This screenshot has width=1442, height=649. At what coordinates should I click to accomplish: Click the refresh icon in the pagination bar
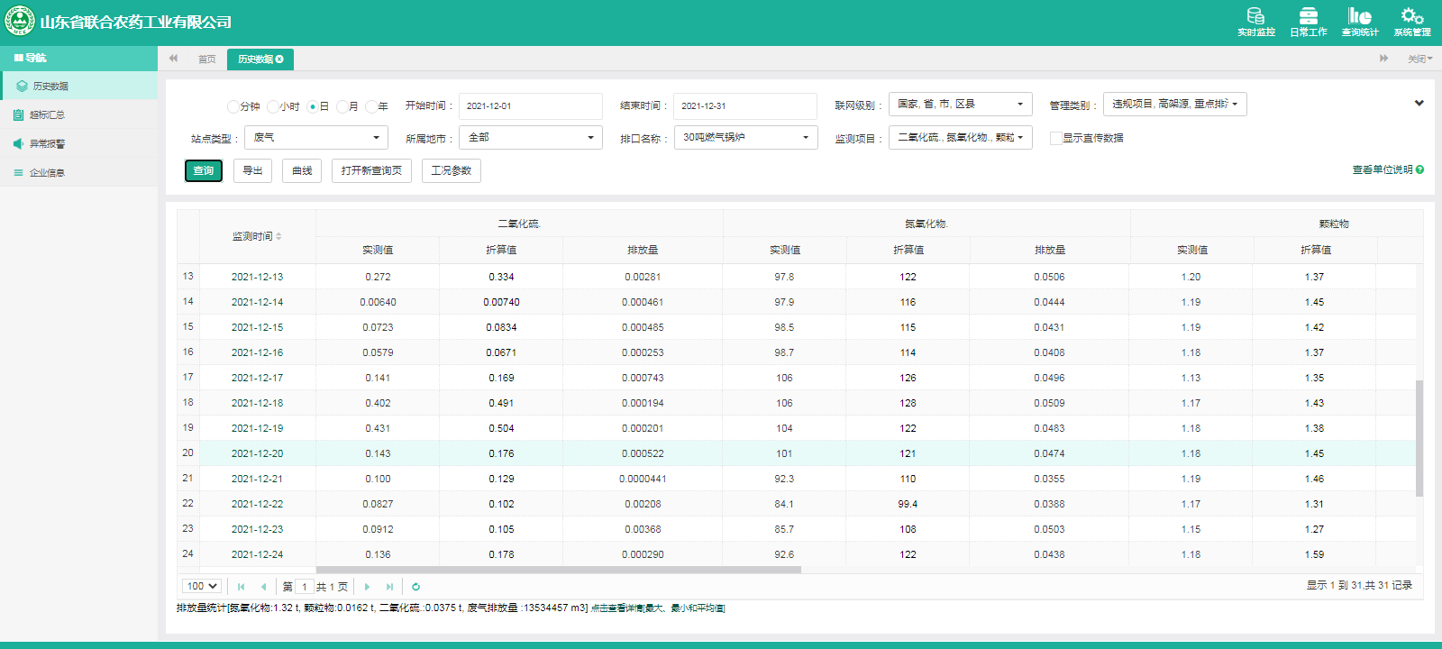(x=415, y=587)
